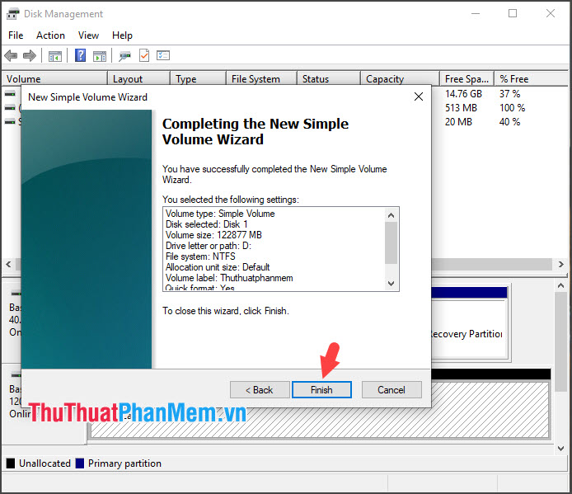Sort by the Layout column header
Image resolution: width=572 pixels, height=494 pixels.
[139, 79]
